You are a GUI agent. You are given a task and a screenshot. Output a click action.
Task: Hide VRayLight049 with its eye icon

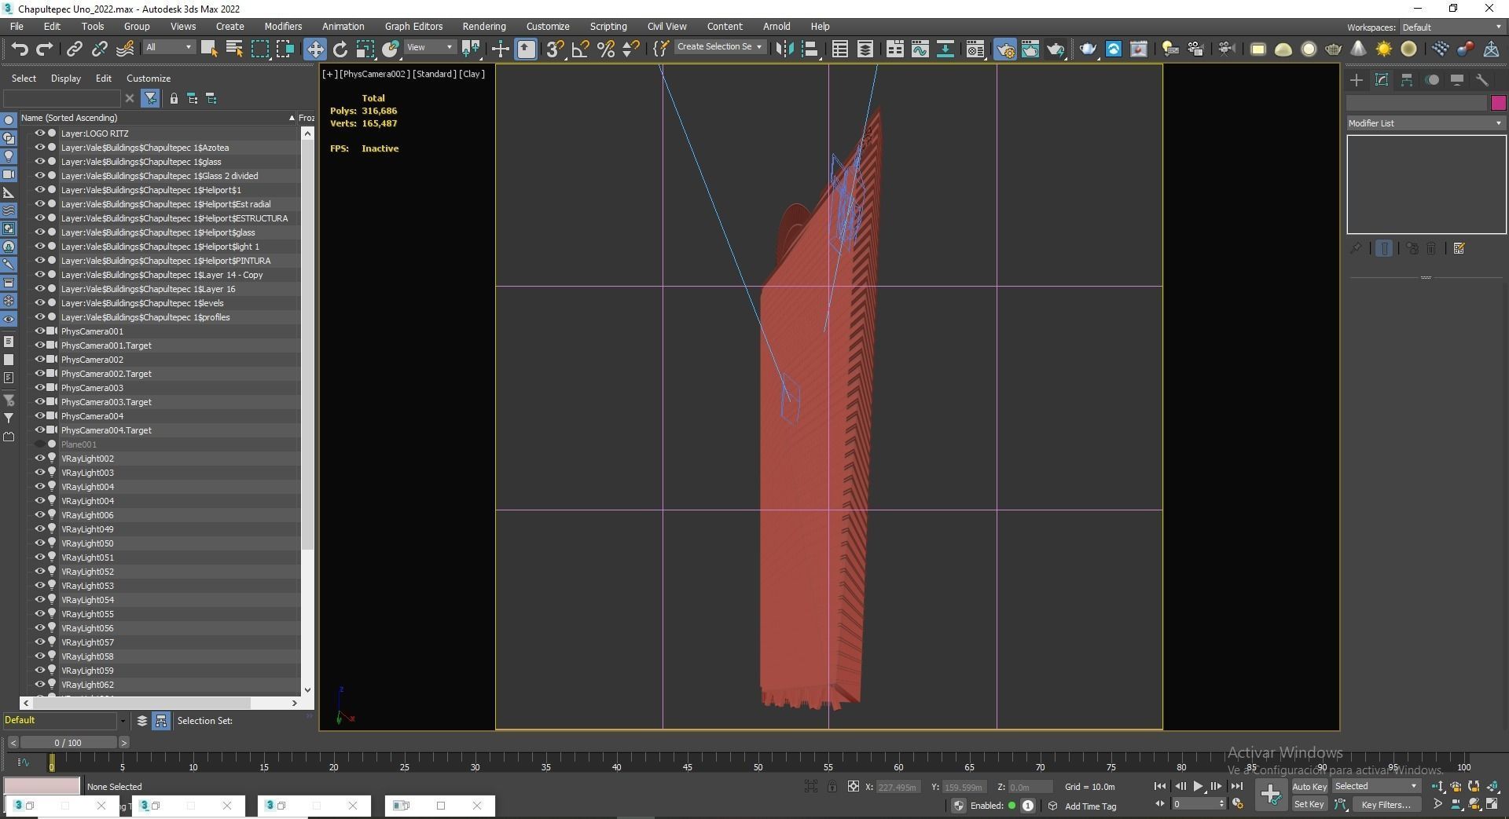[39, 529]
